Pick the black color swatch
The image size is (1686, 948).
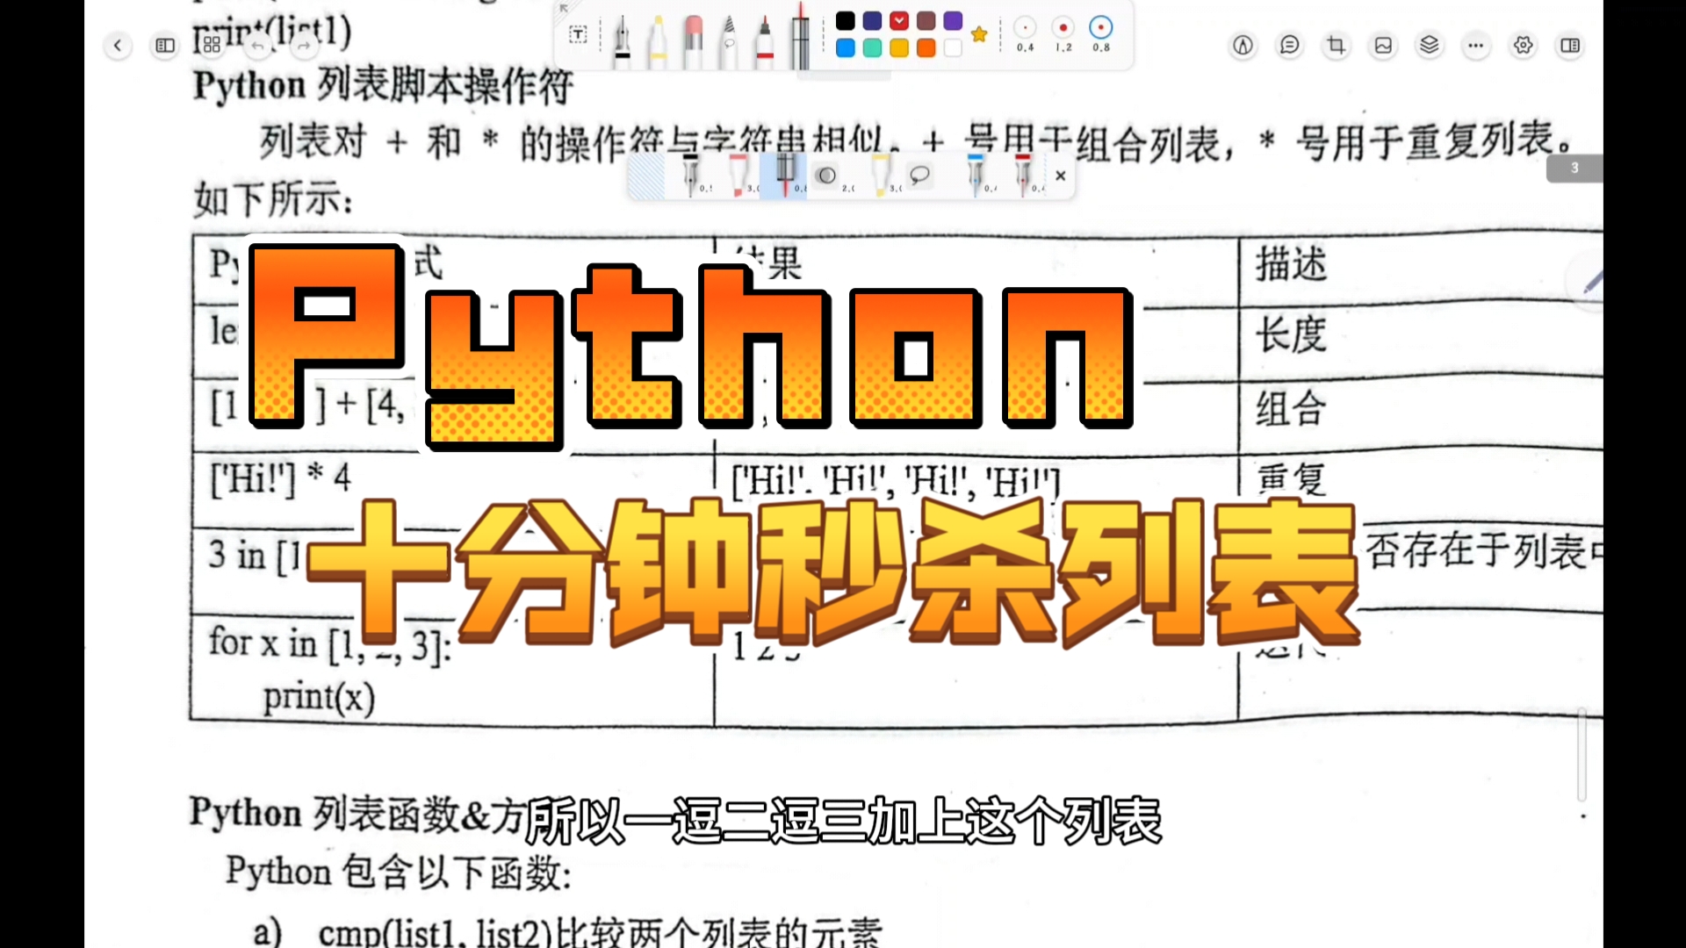[846, 20]
